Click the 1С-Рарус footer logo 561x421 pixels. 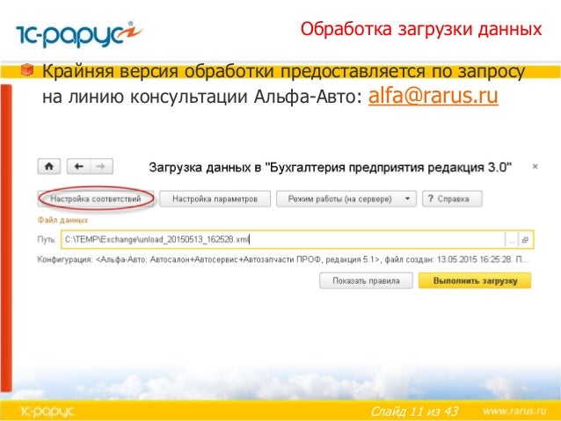pos(47,411)
